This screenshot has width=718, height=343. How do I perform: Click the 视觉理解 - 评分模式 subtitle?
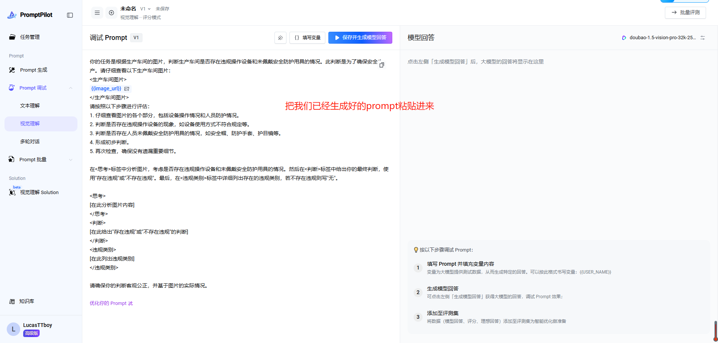click(141, 18)
